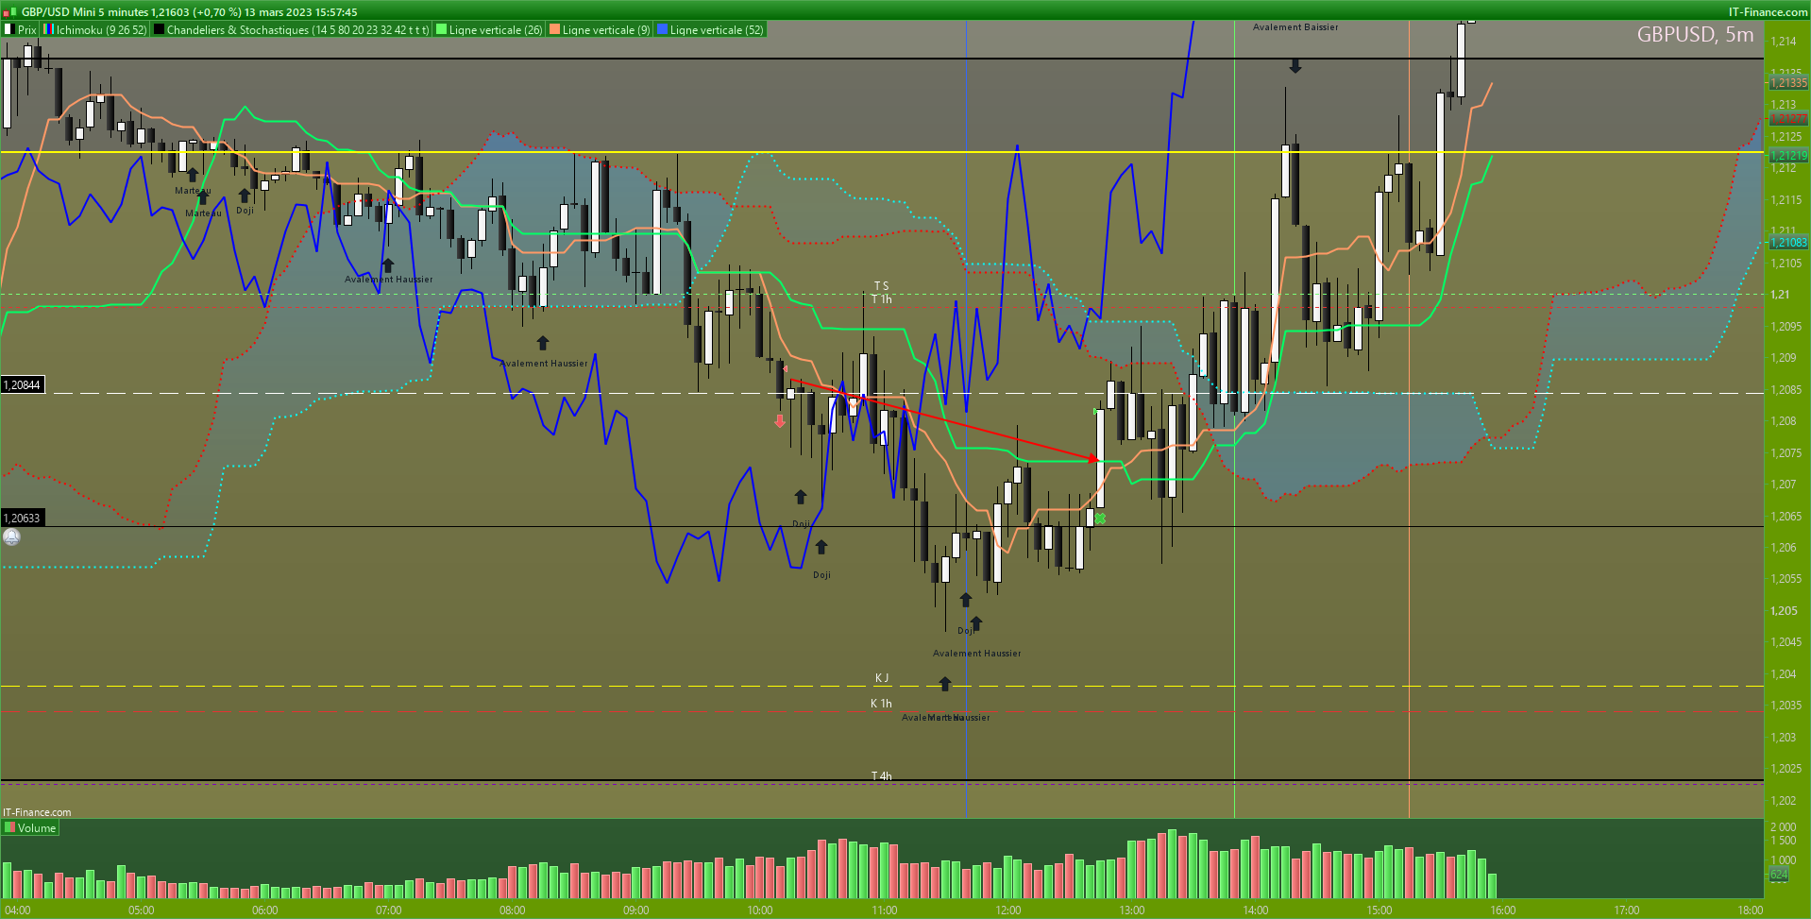The height and width of the screenshot is (919, 1811).
Task: Open the Ligne verticale (9) indicator label
Action: (x=606, y=30)
